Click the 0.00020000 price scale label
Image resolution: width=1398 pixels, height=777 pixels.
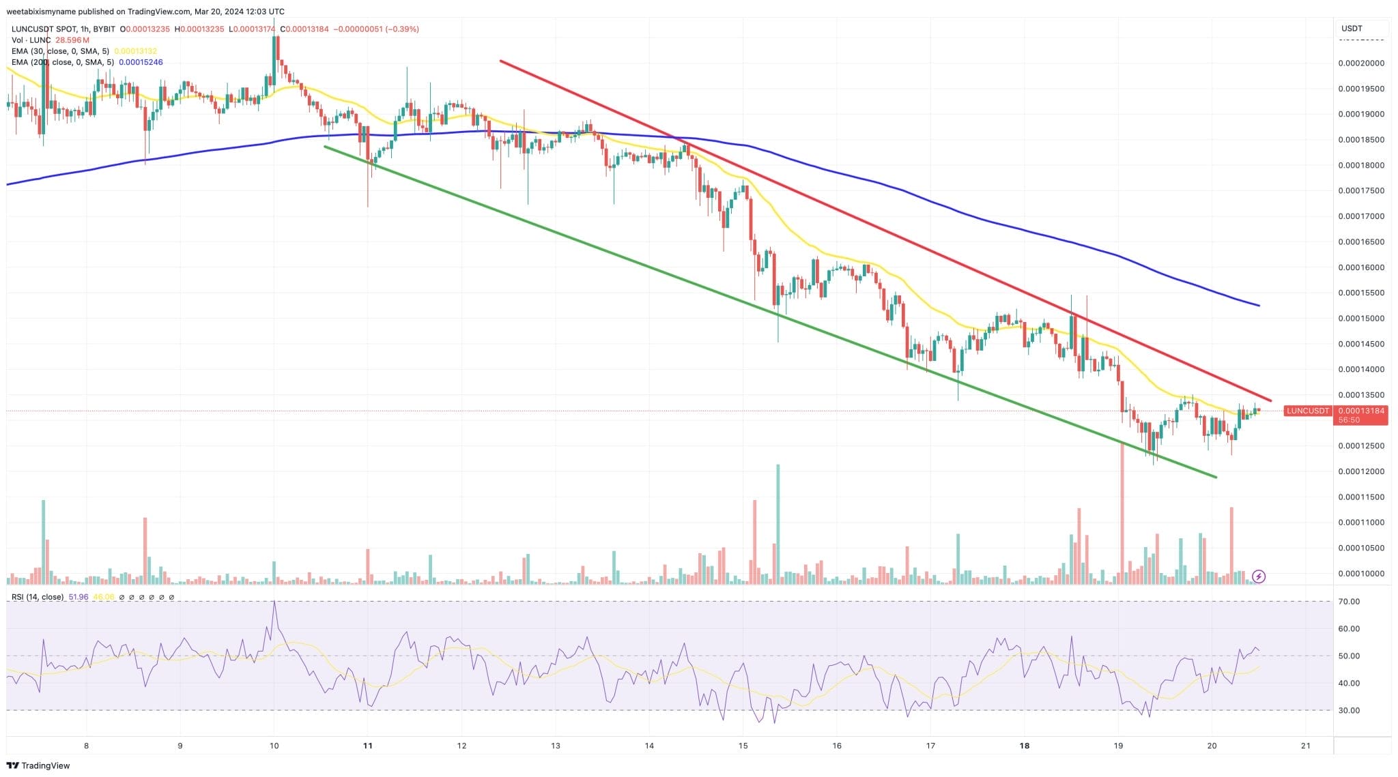pos(1361,63)
